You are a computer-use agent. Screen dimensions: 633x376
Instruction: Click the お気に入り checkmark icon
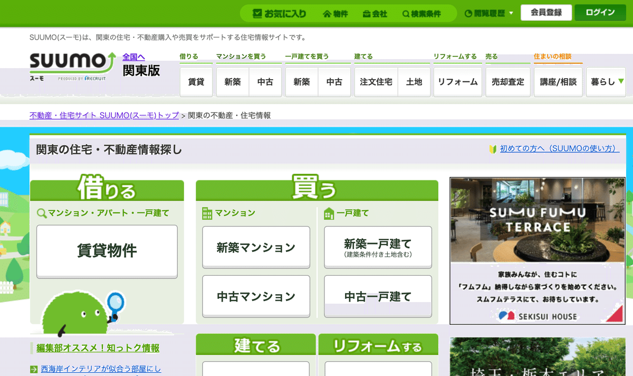(257, 13)
